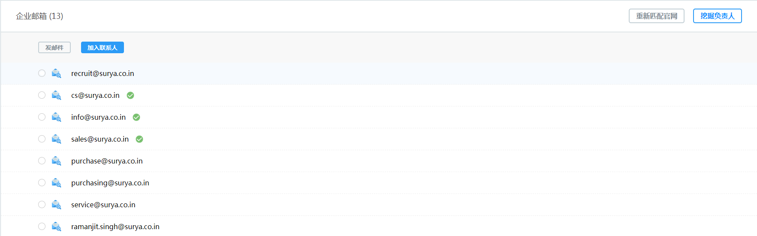757x236 pixels.
Task: Click the mail search icon beside sales@surya.co.in
Action: 56,139
